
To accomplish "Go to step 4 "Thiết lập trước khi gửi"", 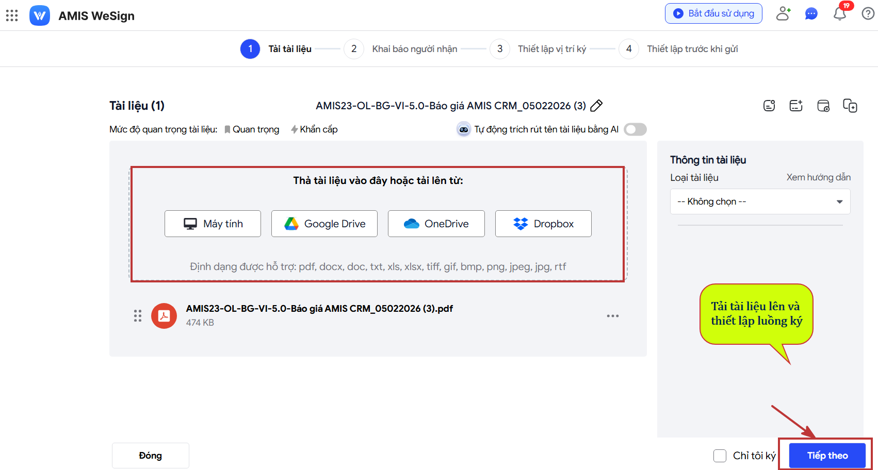I will [x=678, y=49].
